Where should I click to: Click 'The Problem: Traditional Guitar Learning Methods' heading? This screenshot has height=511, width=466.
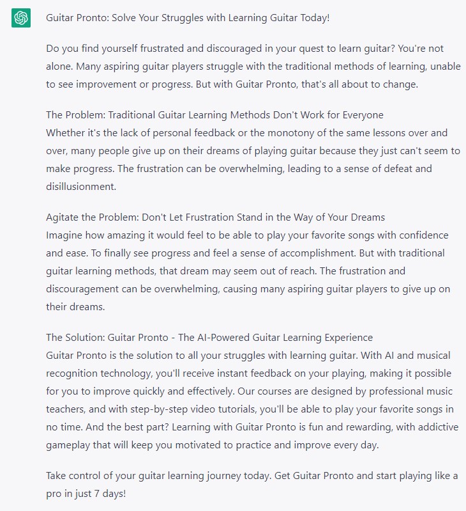pos(214,115)
